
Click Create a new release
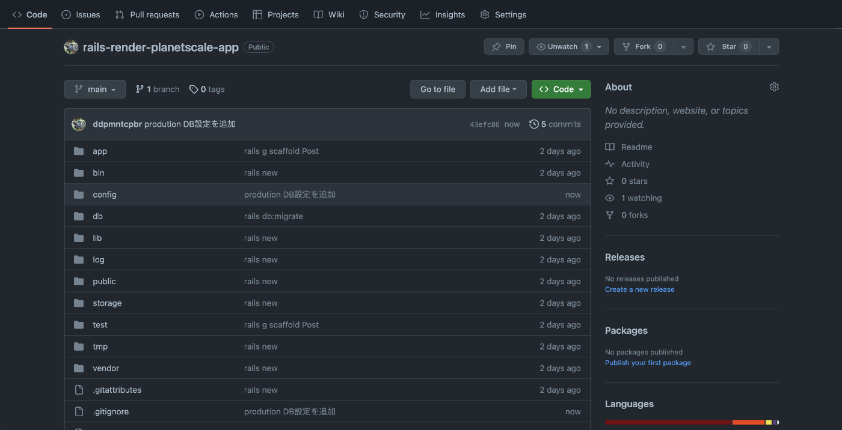[x=640, y=289]
